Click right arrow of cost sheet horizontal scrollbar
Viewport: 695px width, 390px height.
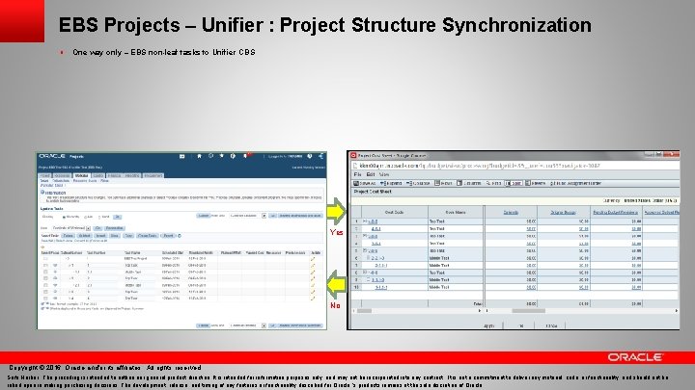click(x=676, y=310)
